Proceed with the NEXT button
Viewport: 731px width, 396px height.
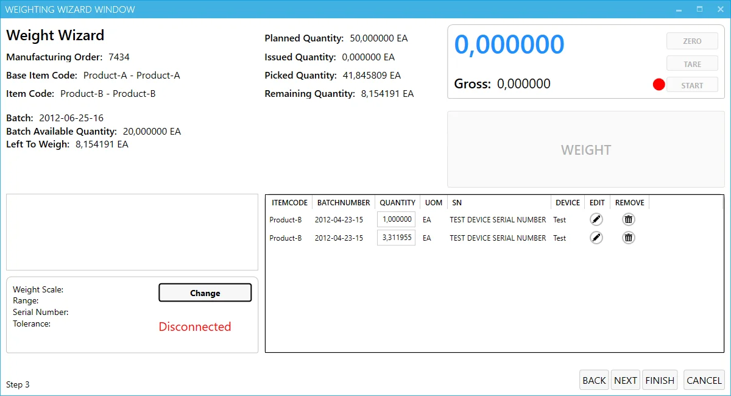625,380
